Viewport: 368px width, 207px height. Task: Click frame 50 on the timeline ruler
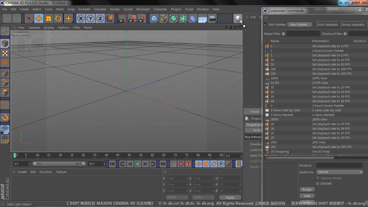[129, 155]
